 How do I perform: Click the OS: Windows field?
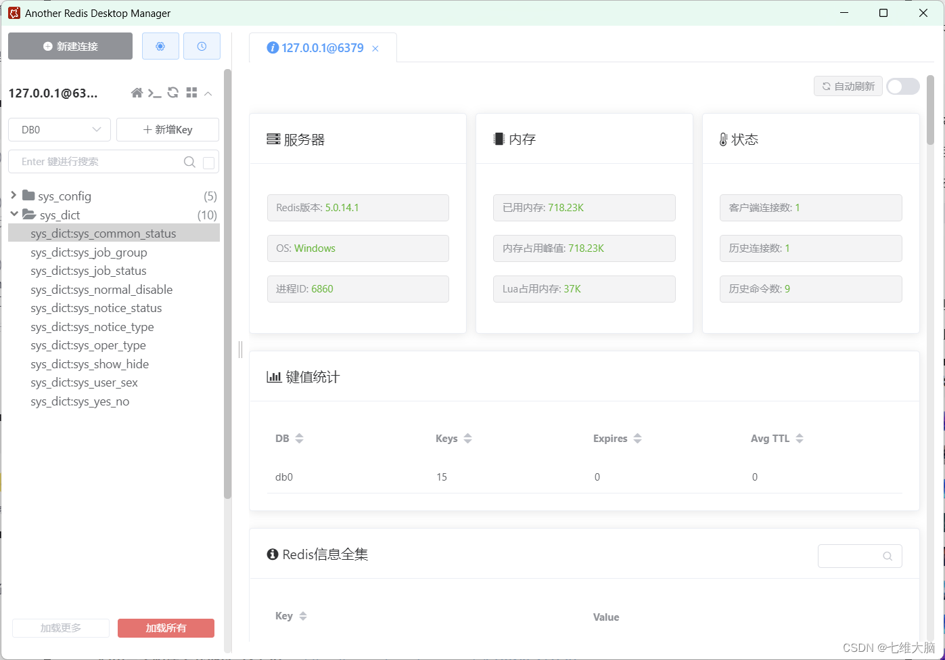[x=358, y=248]
